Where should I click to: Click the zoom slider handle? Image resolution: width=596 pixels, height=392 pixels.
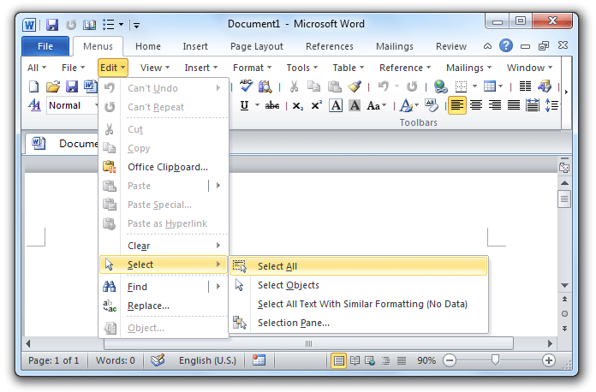[495, 361]
